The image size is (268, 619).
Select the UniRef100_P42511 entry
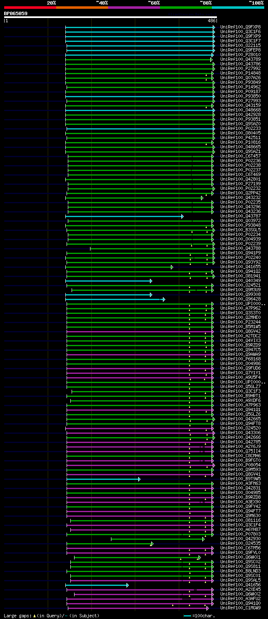point(240,137)
